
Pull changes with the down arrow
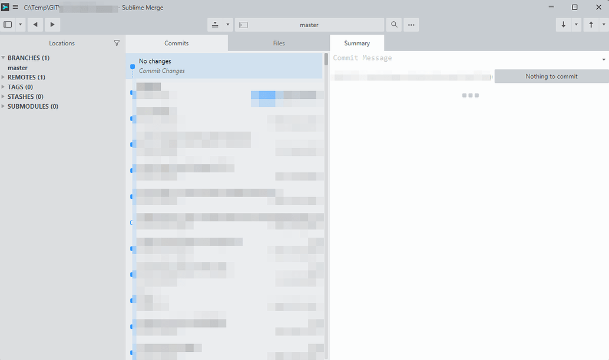coord(564,25)
